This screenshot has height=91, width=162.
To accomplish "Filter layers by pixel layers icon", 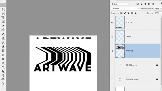I will [x=137, y=4].
